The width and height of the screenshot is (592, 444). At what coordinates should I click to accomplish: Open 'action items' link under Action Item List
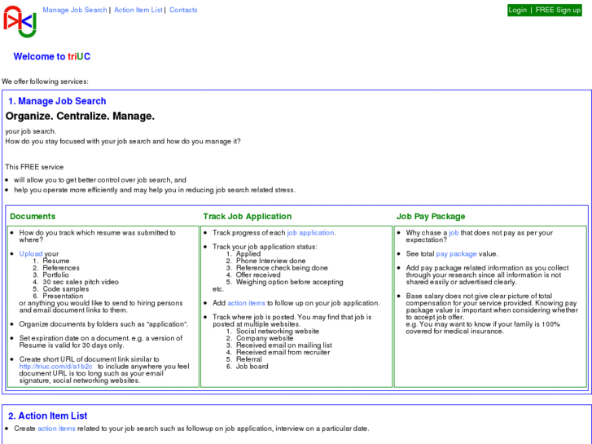pos(56,429)
